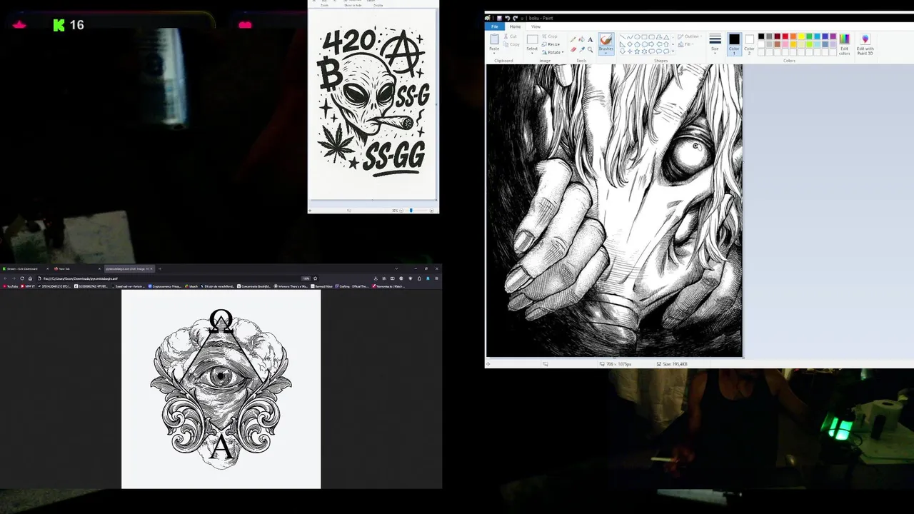
Task: Click the Select rectangle tool
Action: pos(532,39)
